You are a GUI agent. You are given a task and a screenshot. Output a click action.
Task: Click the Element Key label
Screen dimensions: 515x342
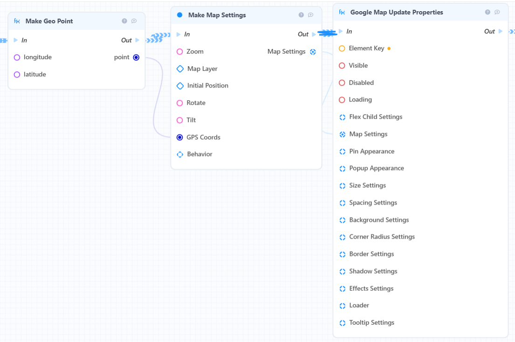pyautogui.click(x=366, y=48)
